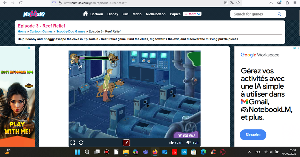This screenshot has width=300, height=157.
Task: Click the Flash player icon below the game
Action: (x=126, y=143)
